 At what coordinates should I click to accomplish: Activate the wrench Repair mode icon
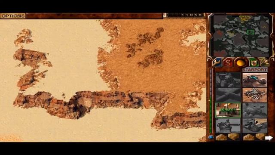click(217, 62)
